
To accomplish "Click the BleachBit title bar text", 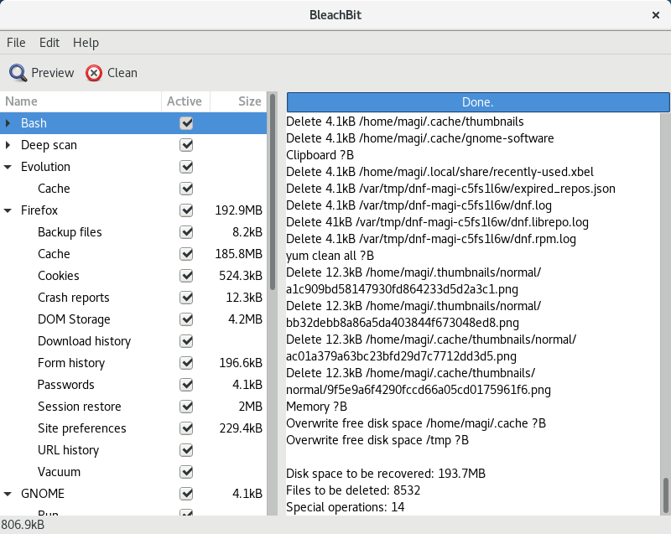I will pyautogui.click(x=335, y=15).
